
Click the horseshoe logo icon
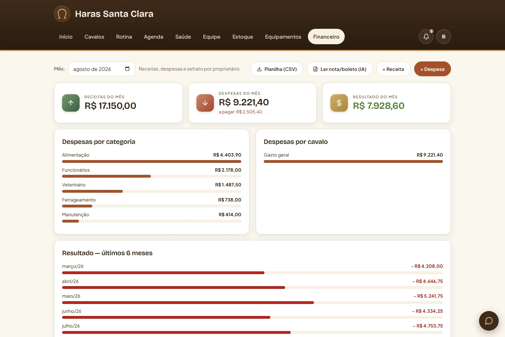pyautogui.click(x=62, y=14)
